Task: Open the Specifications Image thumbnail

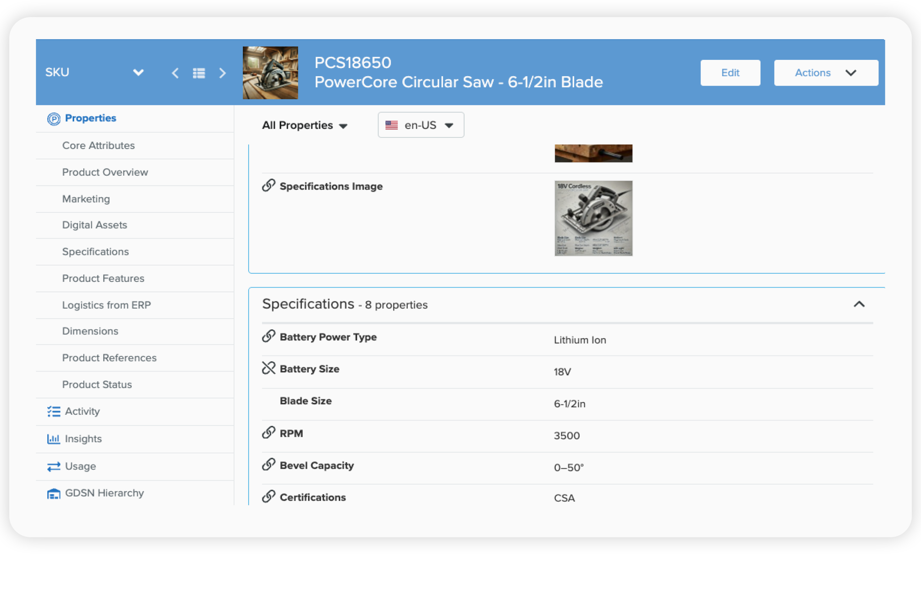Action: (x=593, y=218)
